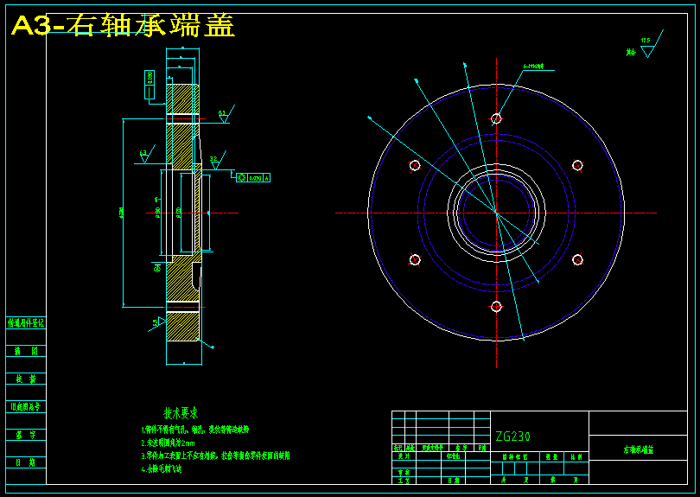This screenshot has width=700, height=497.
Task: Select the 12.5 surface roughness symbol
Action: tap(652, 44)
